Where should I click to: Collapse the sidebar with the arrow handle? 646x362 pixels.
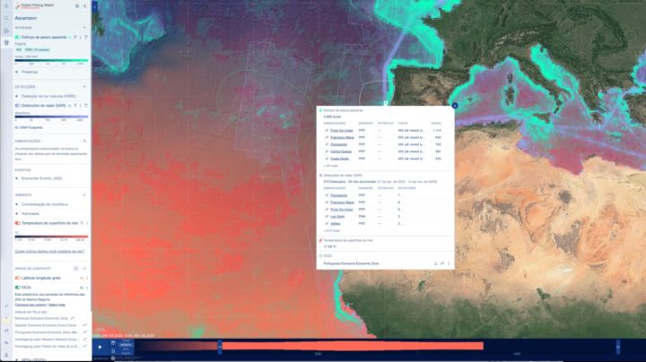coord(95,7)
